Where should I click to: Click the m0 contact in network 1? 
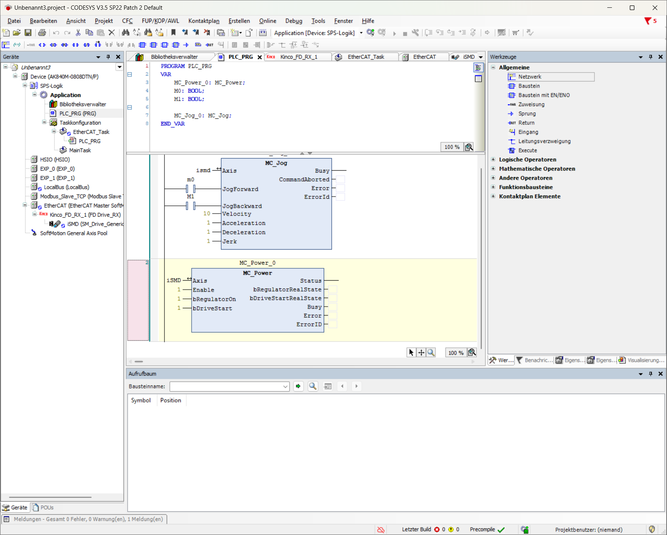tap(190, 189)
